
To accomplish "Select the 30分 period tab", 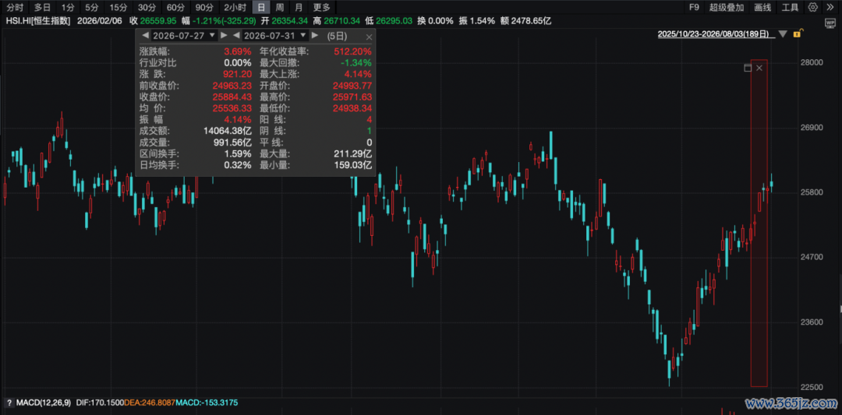I will point(146,8).
